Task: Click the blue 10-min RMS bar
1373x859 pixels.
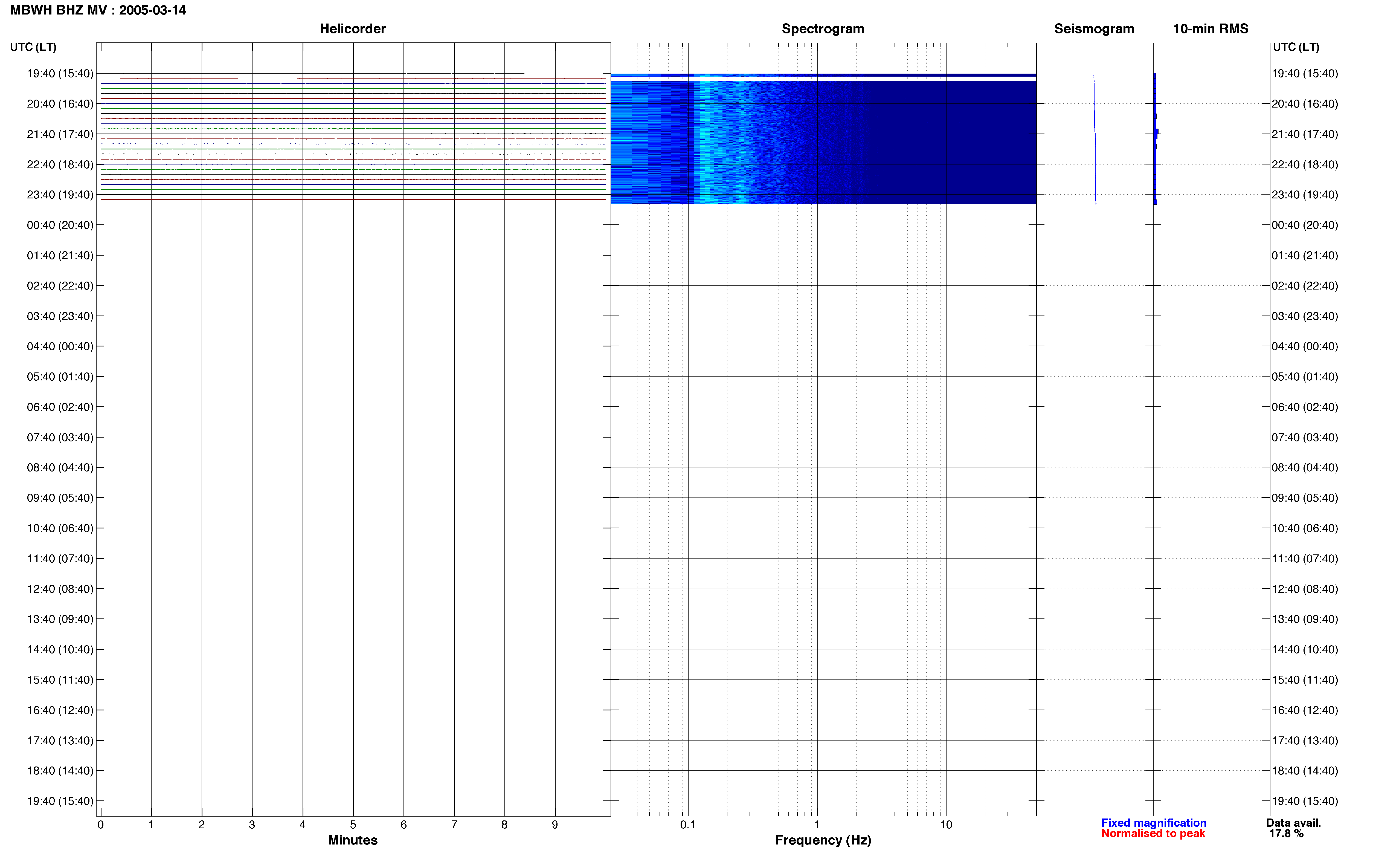Action: point(1155,139)
